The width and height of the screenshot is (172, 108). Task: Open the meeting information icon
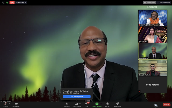[3, 3]
